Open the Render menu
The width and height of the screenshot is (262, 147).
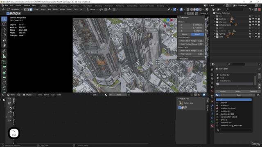tap(18, 5)
